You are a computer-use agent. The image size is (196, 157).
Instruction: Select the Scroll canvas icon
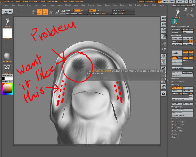164,19
